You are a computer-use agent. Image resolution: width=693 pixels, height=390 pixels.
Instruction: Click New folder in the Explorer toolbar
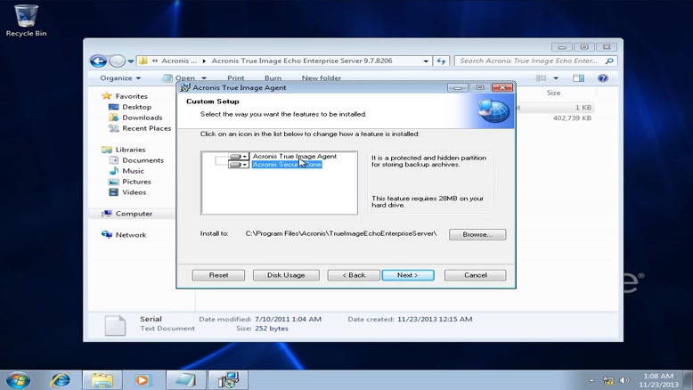(322, 78)
